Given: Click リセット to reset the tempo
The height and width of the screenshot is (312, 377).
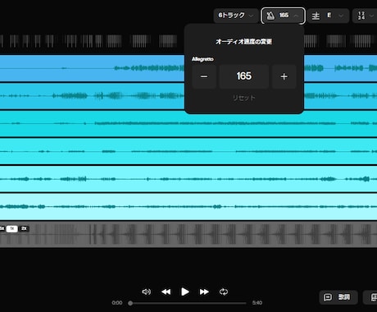Looking at the screenshot, I should click(x=244, y=98).
